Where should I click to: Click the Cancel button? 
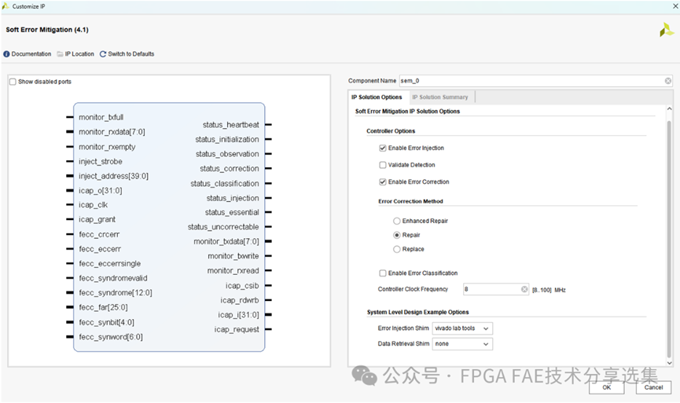[653, 387]
